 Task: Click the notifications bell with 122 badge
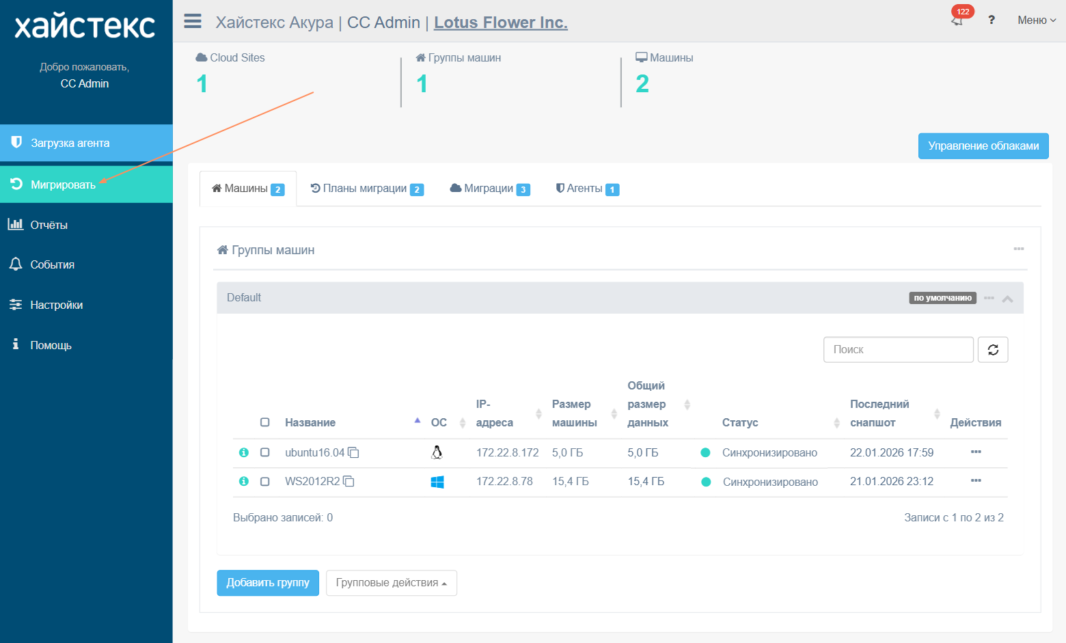[x=957, y=20]
